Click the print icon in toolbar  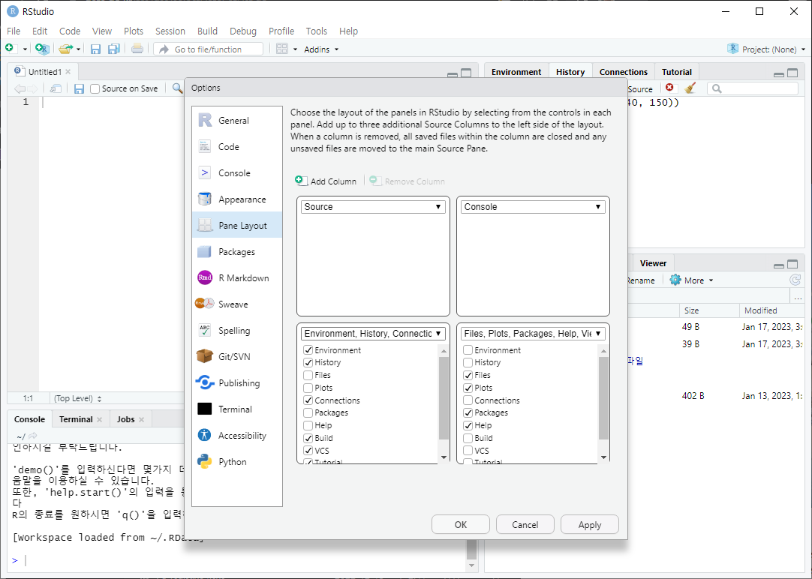click(x=137, y=49)
